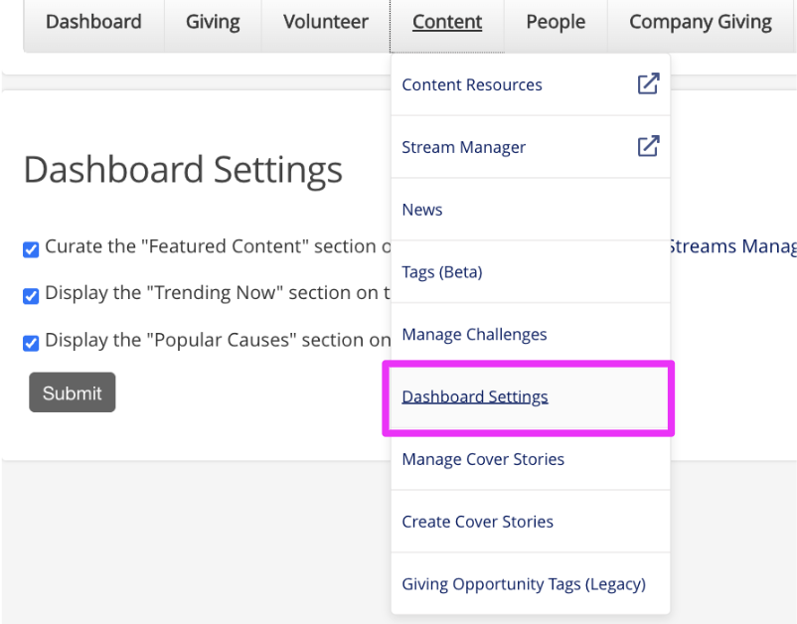
Task: Follow the Streams Manager link
Action: pos(733,246)
